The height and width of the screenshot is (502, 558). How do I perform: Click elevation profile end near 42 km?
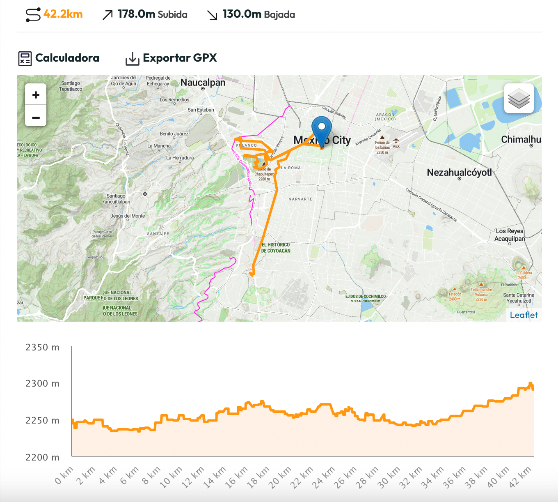531,385
